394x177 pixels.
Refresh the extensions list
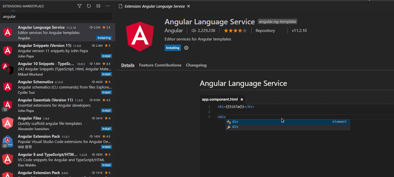pyautogui.click(x=89, y=6)
